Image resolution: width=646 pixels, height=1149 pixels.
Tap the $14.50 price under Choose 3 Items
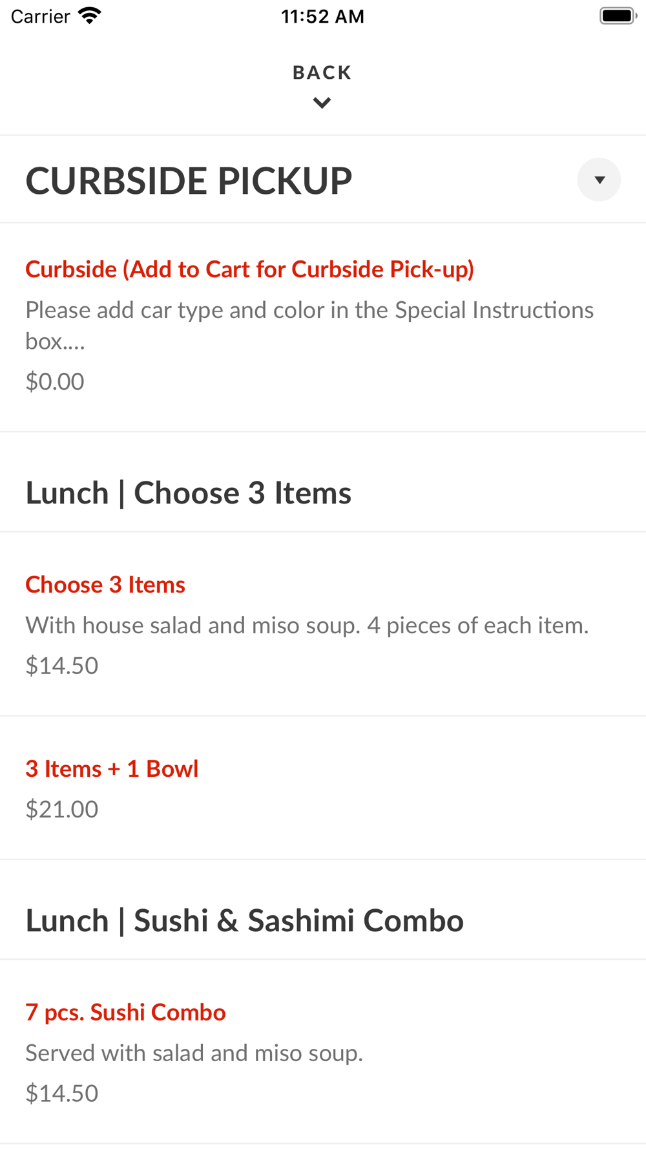pos(62,666)
